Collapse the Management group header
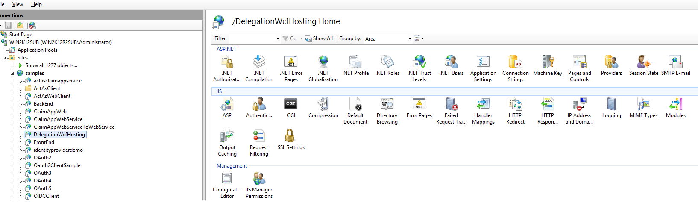Screen dimensions: 698x203 pyautogui.click(x=232, y=166)
